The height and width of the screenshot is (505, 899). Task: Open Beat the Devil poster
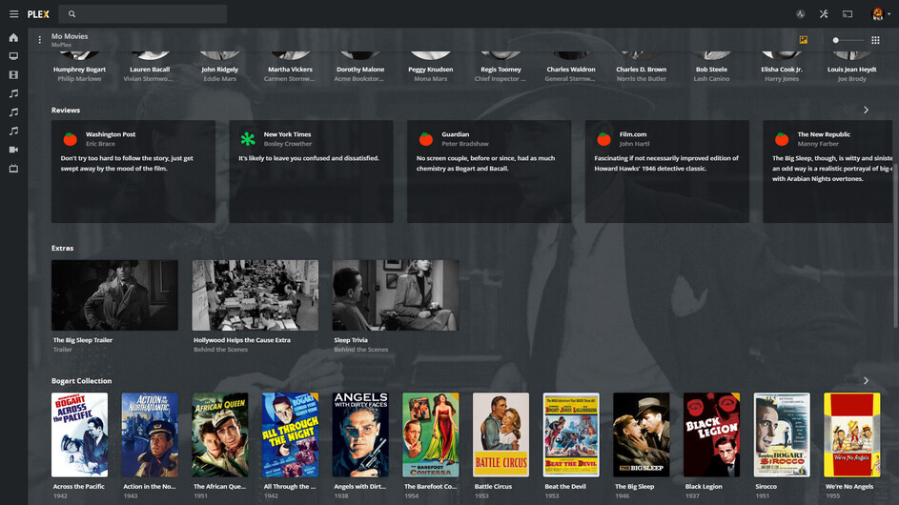571,434
